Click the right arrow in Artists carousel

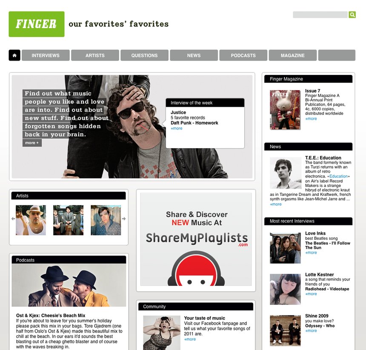tap(124, 219)
